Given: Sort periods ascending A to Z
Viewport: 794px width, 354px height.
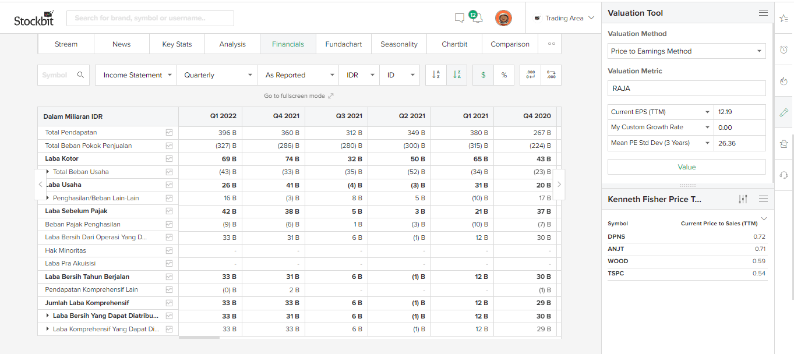Looking at the screenshot, I should (x=436, y=75).
